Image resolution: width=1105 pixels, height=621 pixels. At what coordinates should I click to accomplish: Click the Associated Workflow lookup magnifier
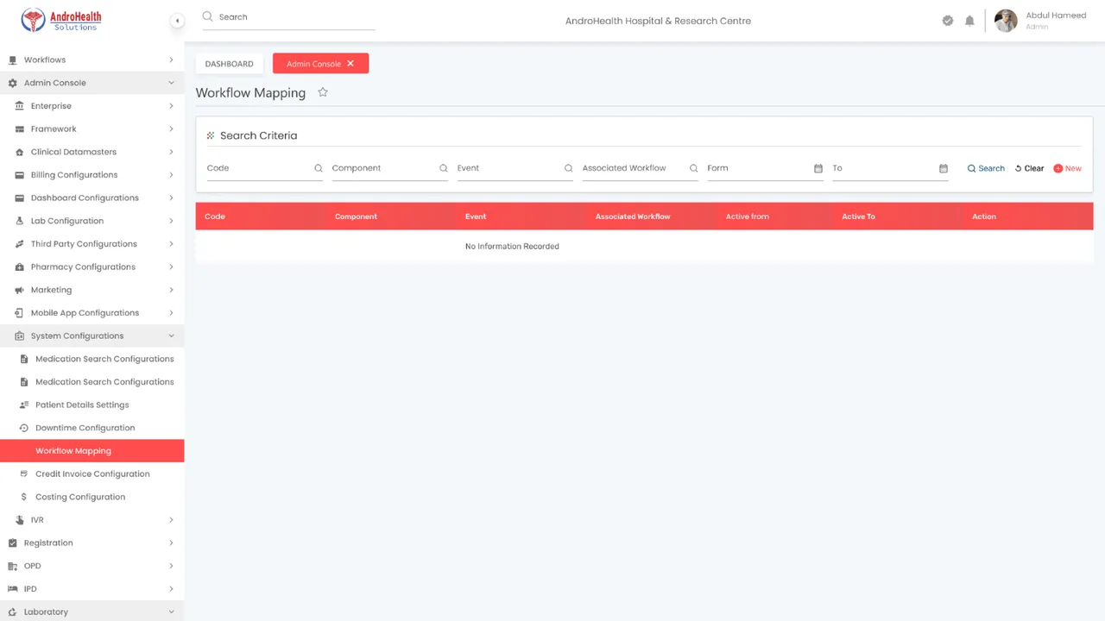(693, 168)
